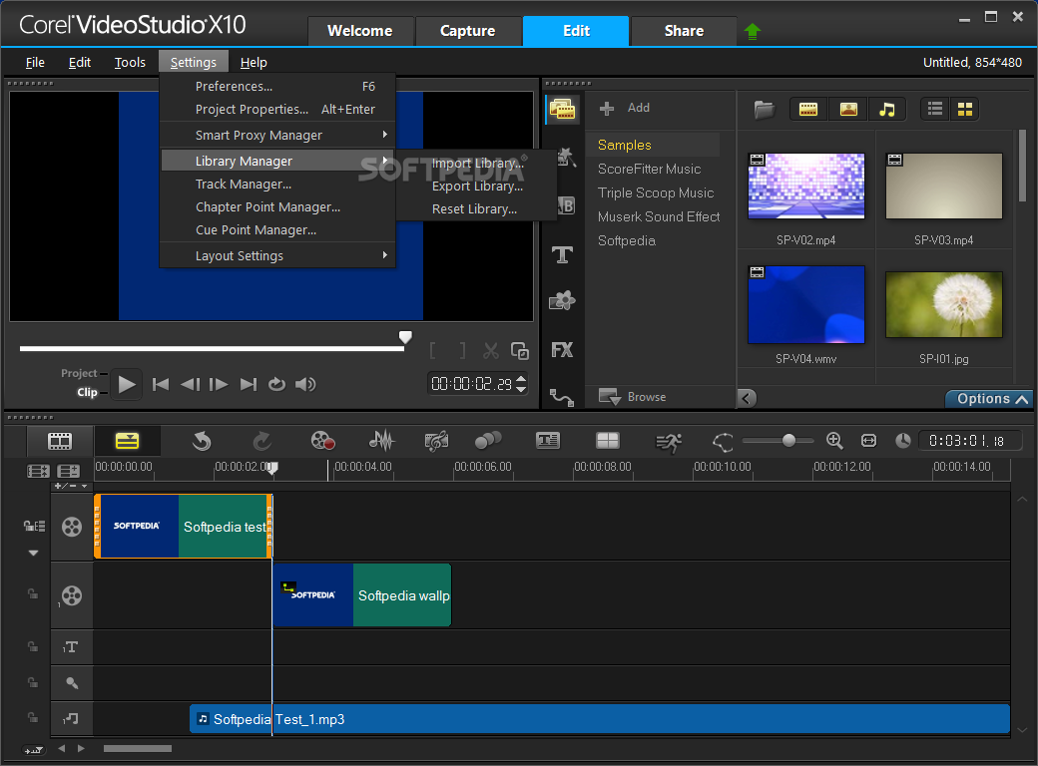1038x766 pixels.
Task: Open the Path library icon
Action: pos(562,398)
